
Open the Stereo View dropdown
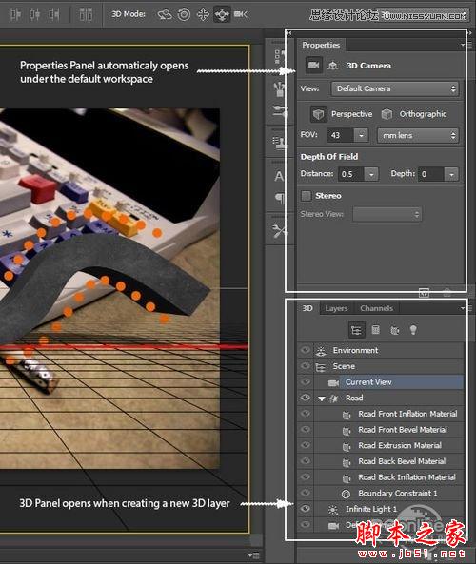[x=387, y=214]
